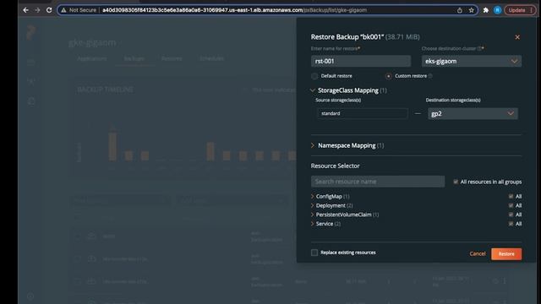Expand the PersistentVolumeClaim resource group
541x304 pixels.
tap(312, 214)
